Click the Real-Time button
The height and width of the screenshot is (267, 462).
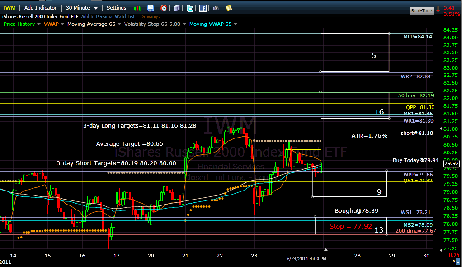click(x=422, y=10)
